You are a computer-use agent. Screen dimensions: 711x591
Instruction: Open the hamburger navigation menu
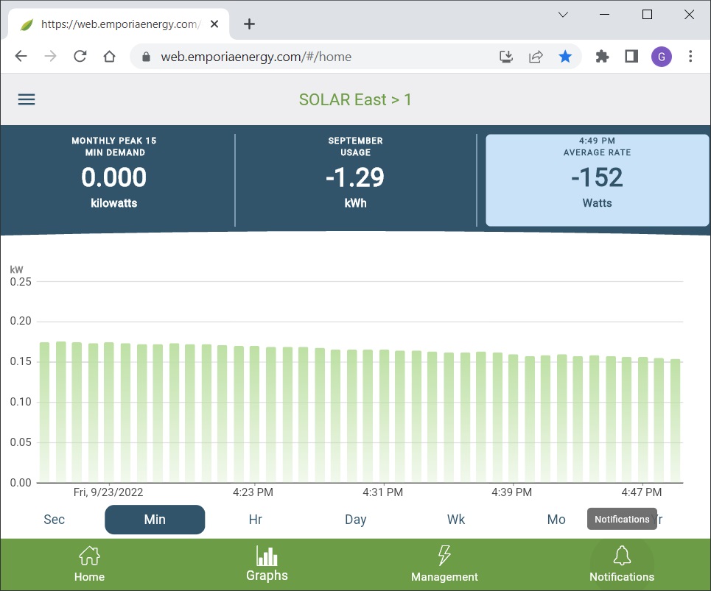(27, 99)
